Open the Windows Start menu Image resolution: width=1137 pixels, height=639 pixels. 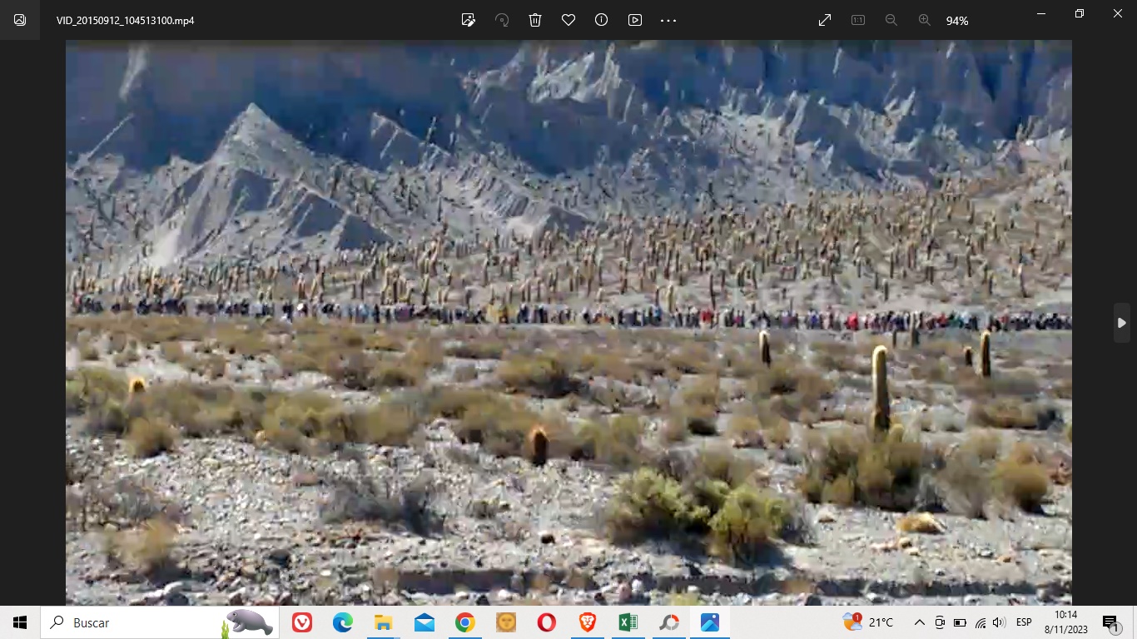(x=20, y=622)
